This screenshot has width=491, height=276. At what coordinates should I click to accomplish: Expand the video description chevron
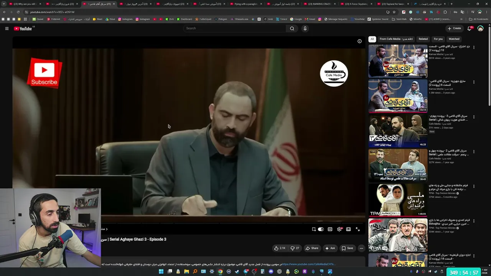(107, 229)
